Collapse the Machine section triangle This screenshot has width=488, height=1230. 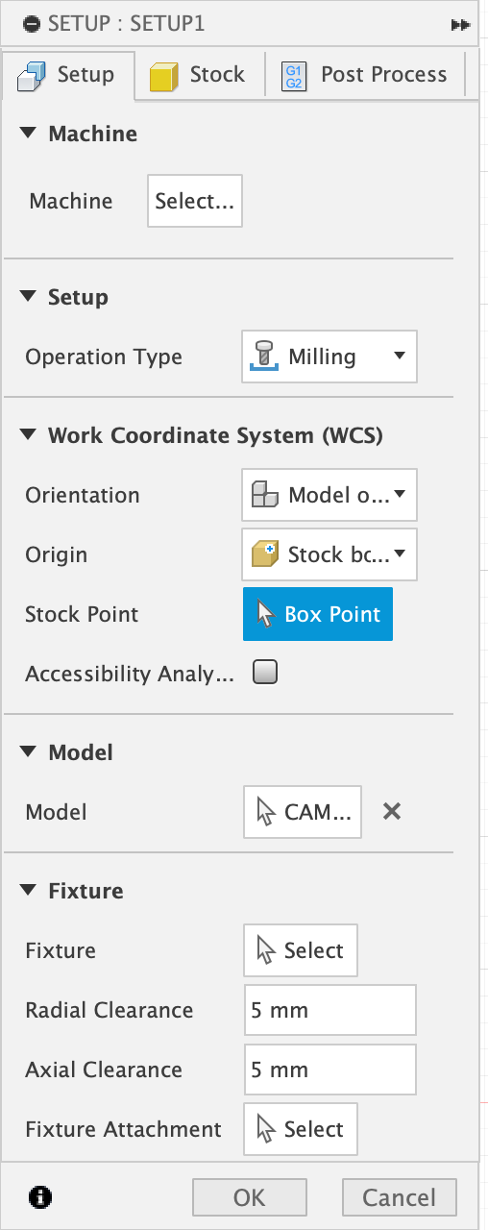coord(28,134)
